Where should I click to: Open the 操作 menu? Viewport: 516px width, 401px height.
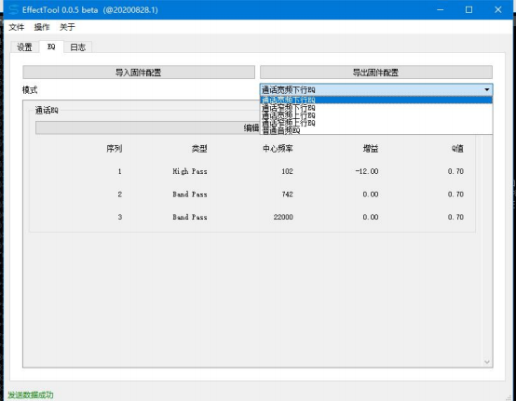[42, 27]
